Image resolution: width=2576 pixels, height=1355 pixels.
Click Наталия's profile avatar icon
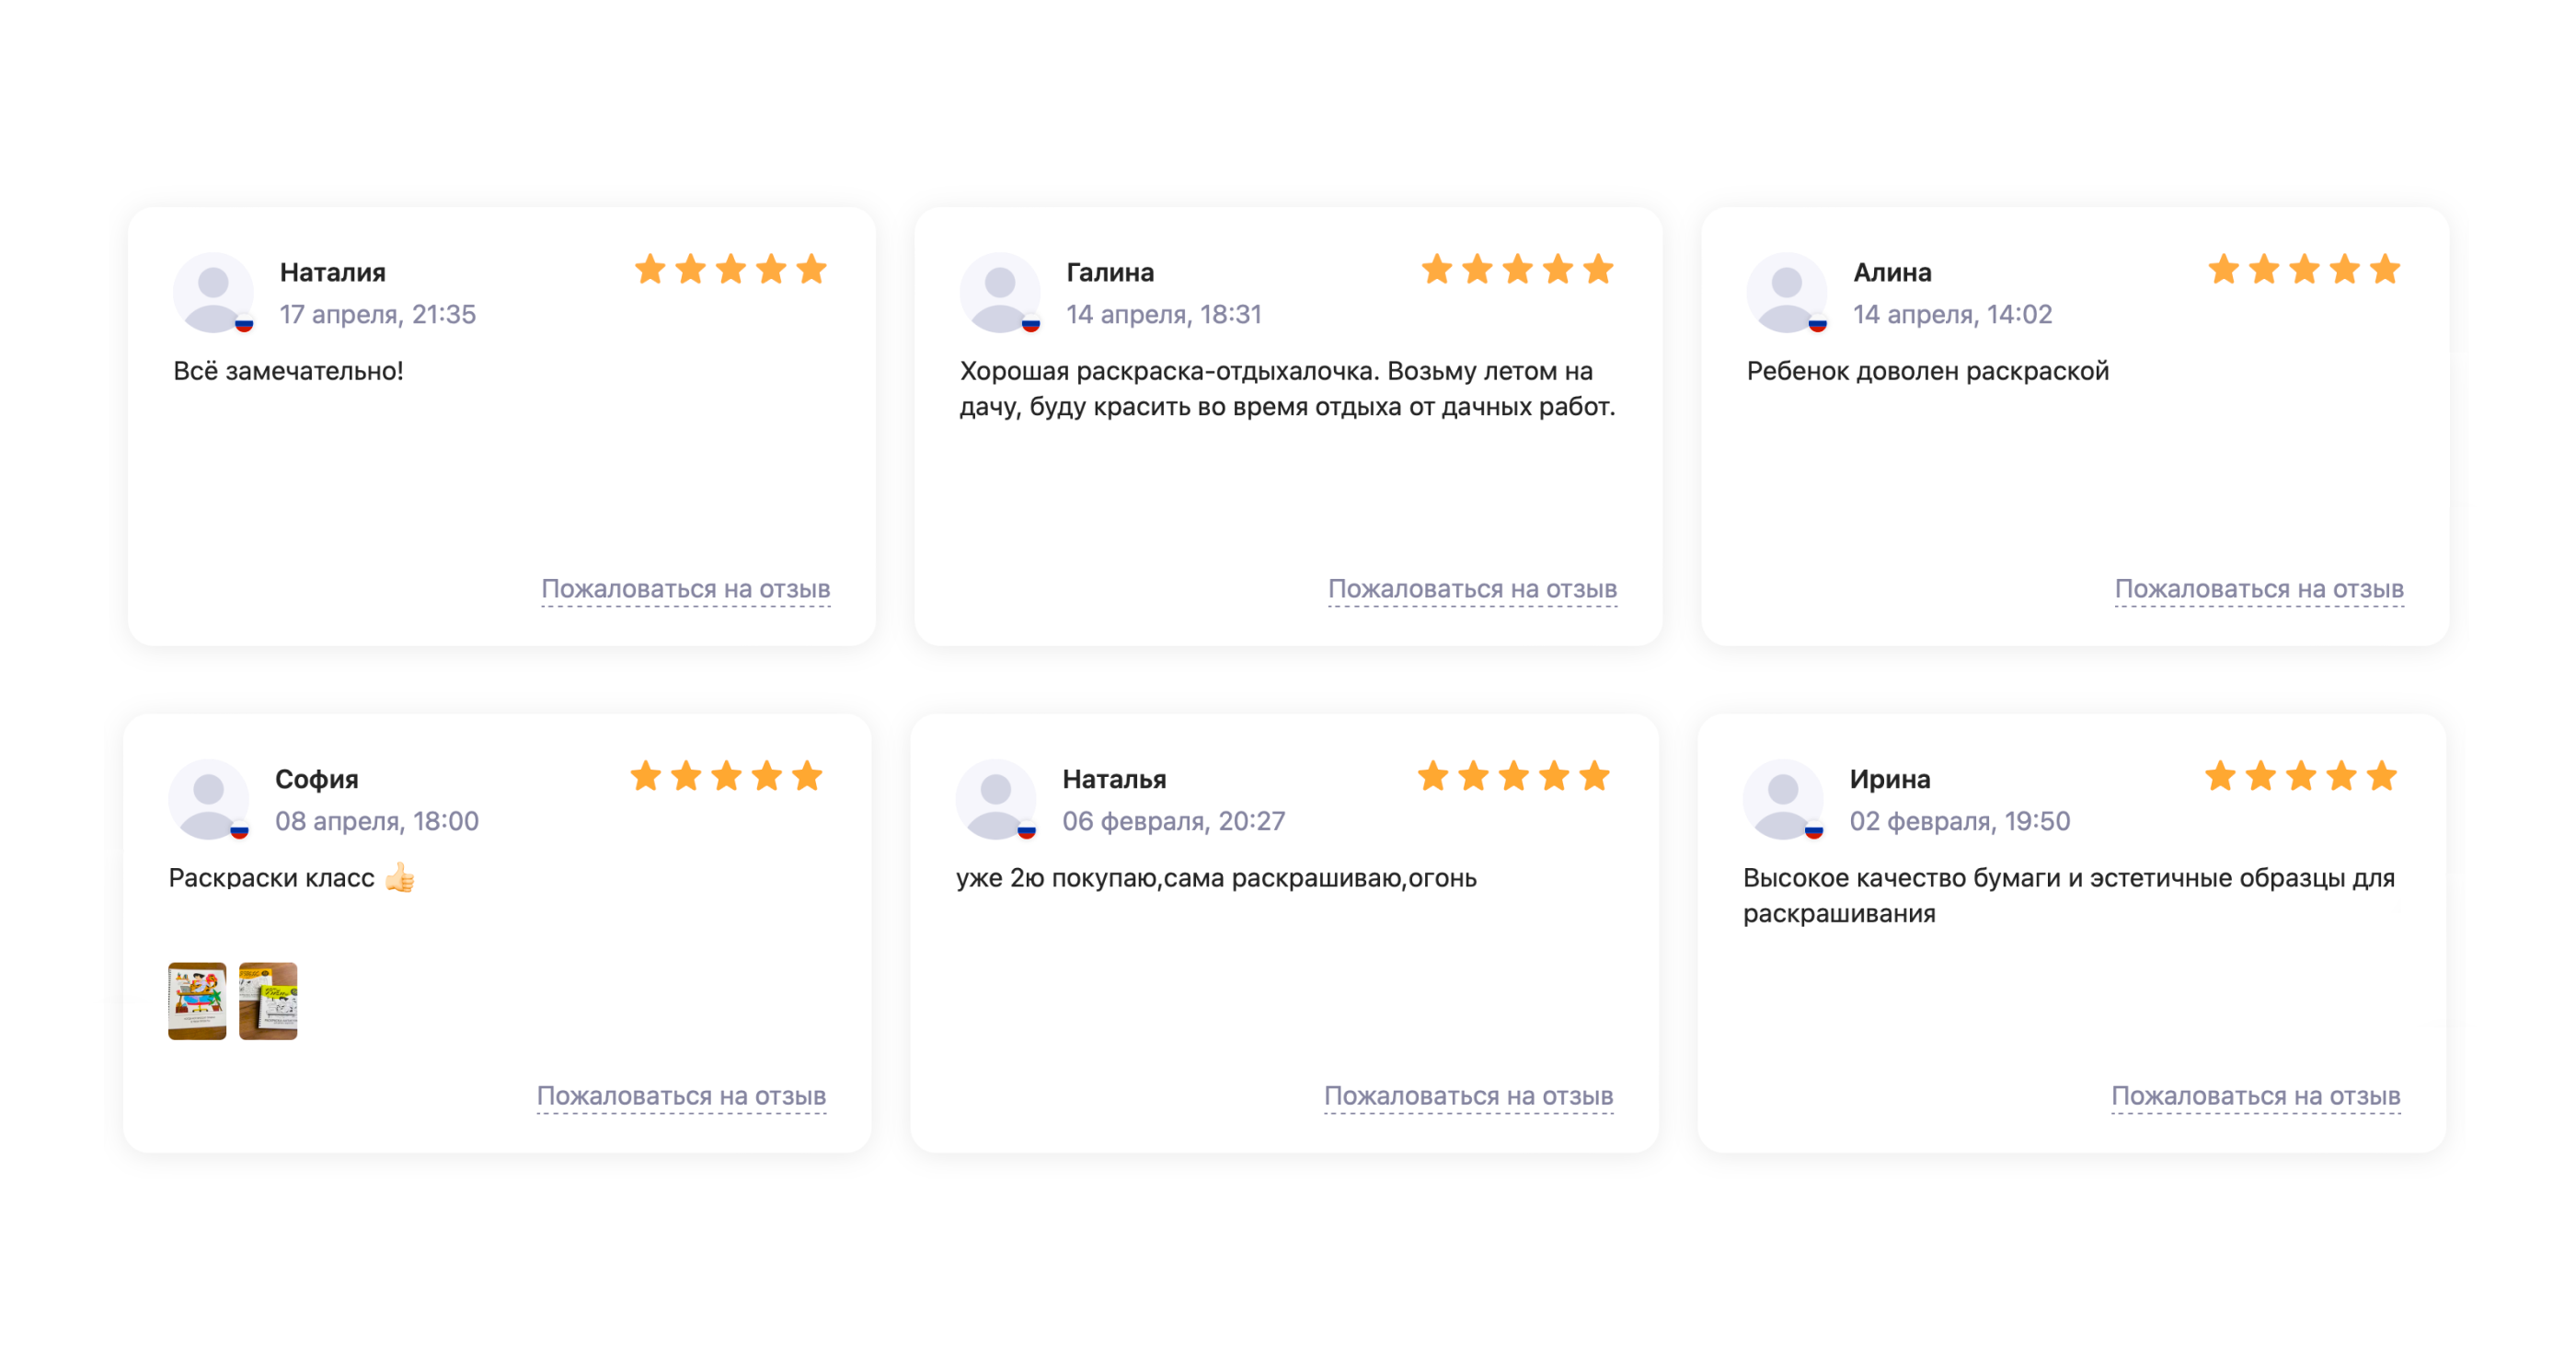(x=213, y=292)
